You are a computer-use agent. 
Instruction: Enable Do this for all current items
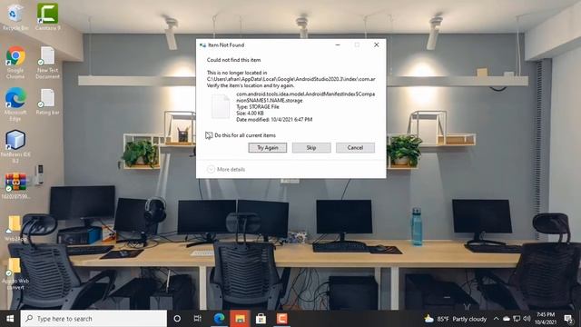point(209,135)
